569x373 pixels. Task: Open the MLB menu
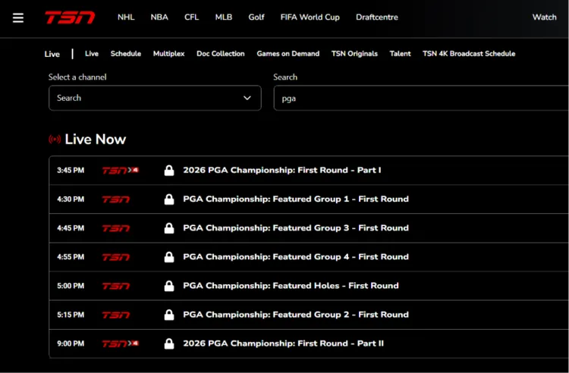point(224,17)
